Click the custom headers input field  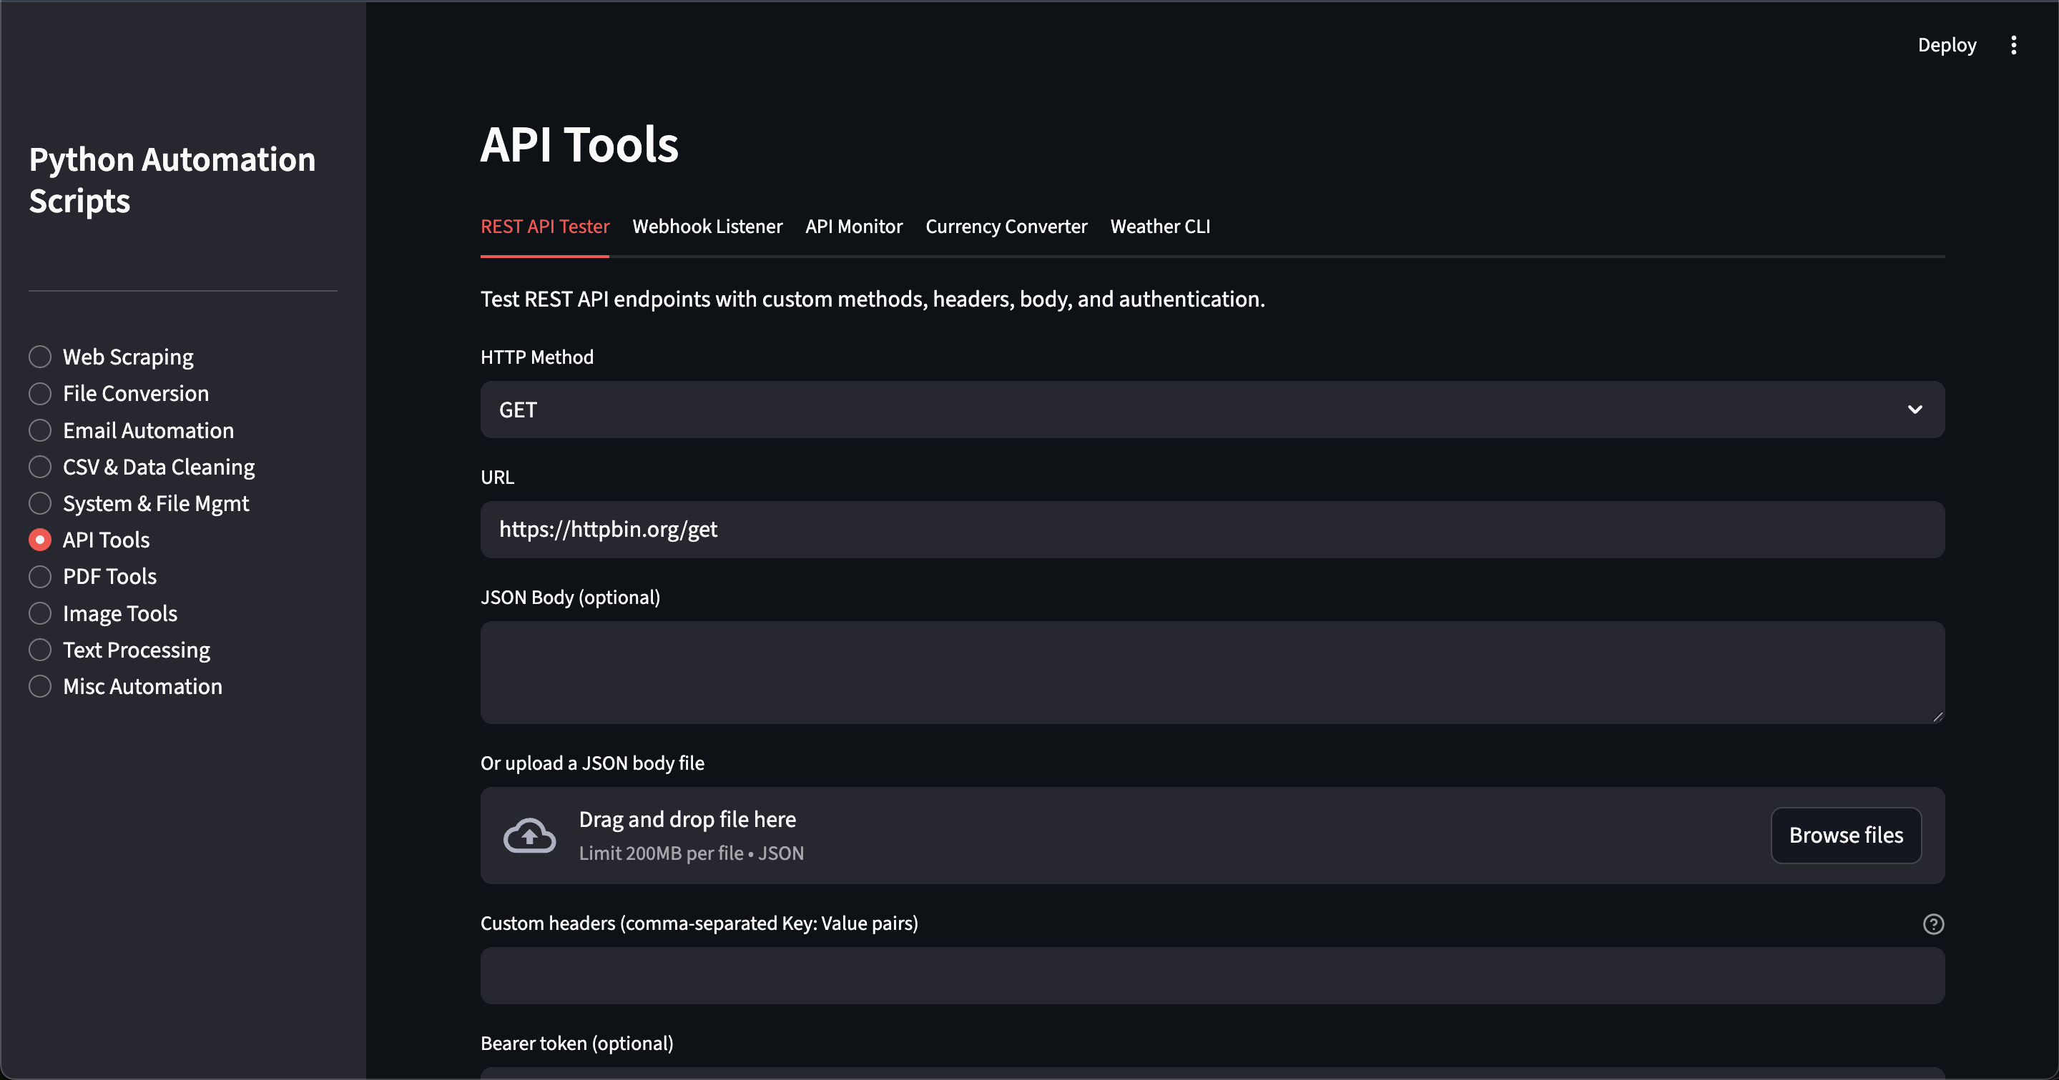pos(1212,976)
